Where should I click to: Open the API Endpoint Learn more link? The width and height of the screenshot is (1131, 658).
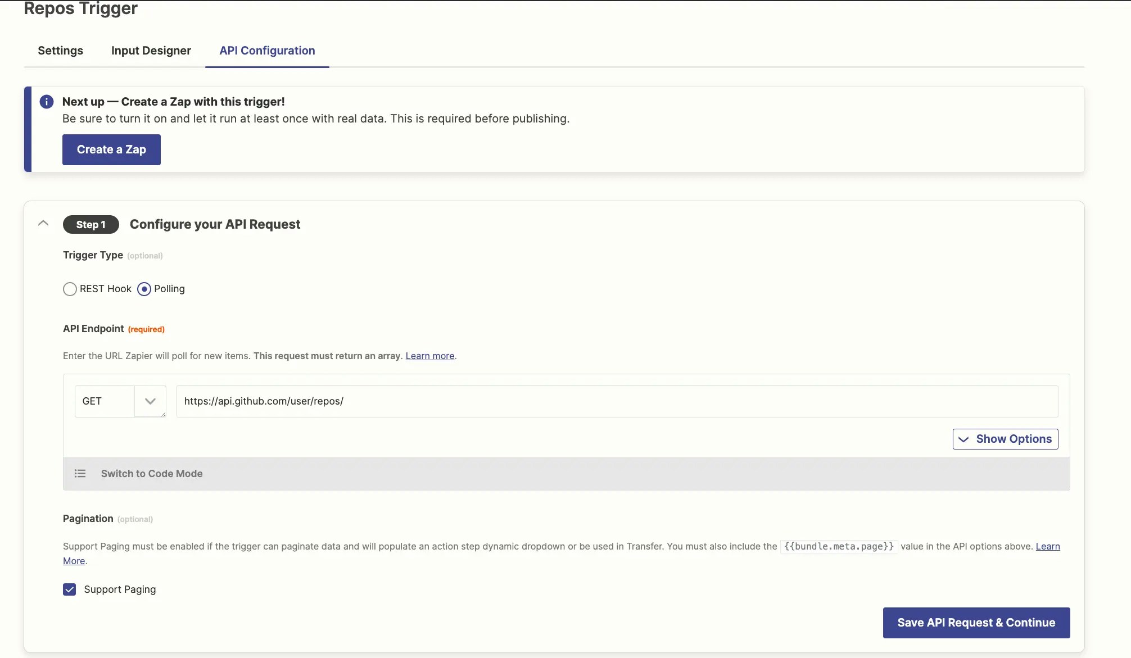[x=429, y=356]
